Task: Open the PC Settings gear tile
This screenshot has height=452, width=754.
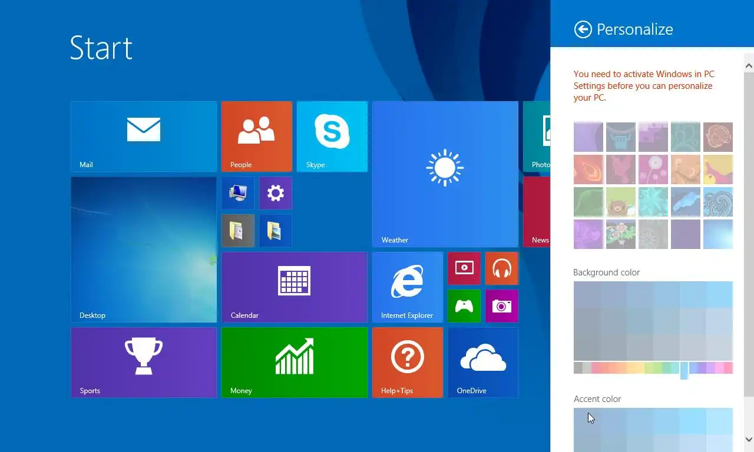Action: [x=276, y=193]
